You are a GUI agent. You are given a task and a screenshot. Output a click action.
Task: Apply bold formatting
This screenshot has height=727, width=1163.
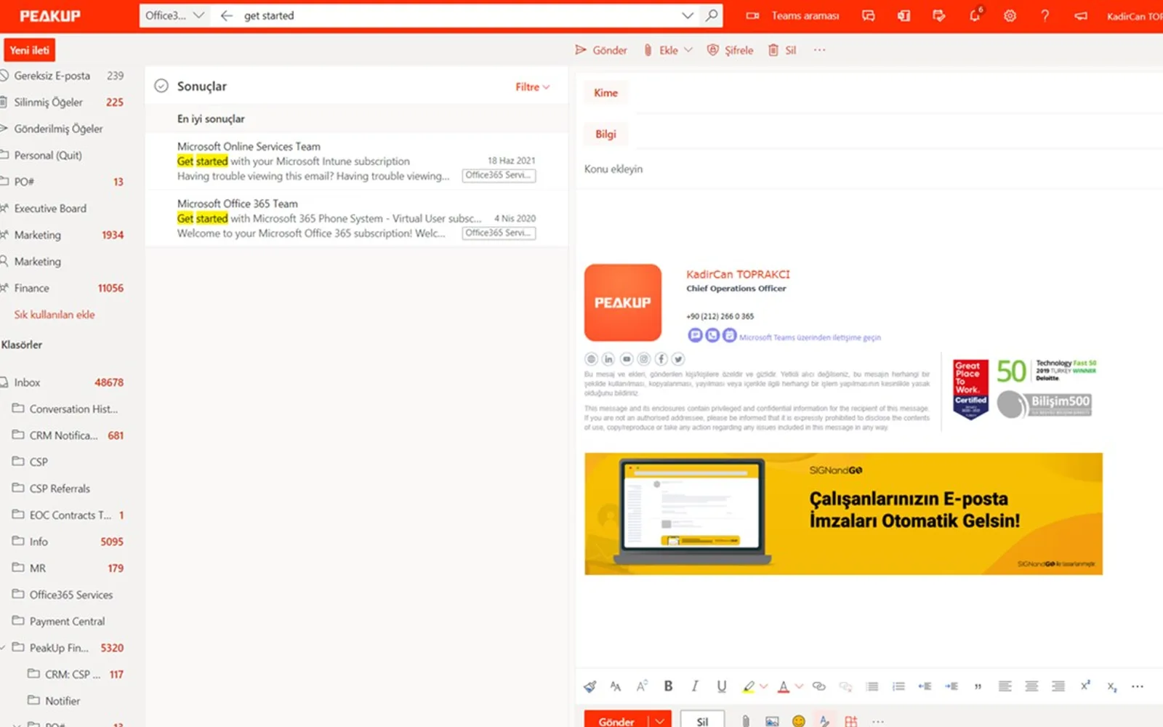pos(668,686)
